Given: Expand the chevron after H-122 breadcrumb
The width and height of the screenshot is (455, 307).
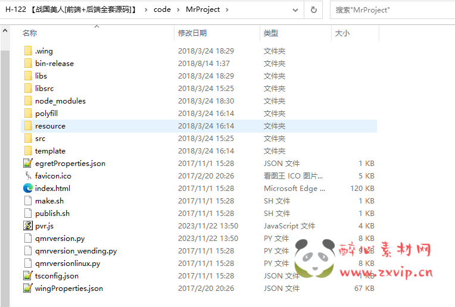Looking at the screenshot, I should 146,10.
